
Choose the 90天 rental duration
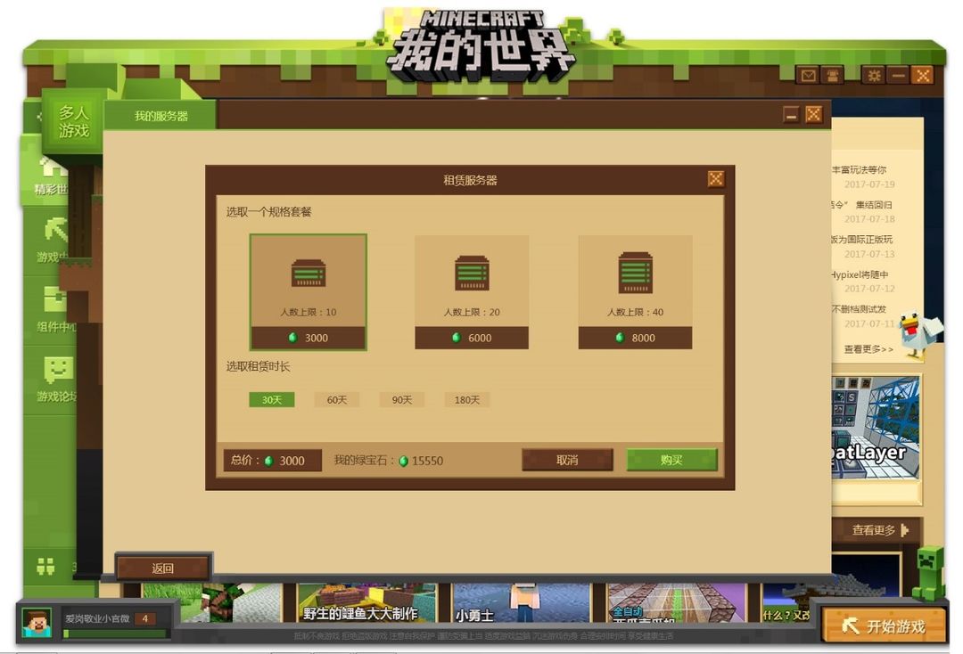click(401, 399)
